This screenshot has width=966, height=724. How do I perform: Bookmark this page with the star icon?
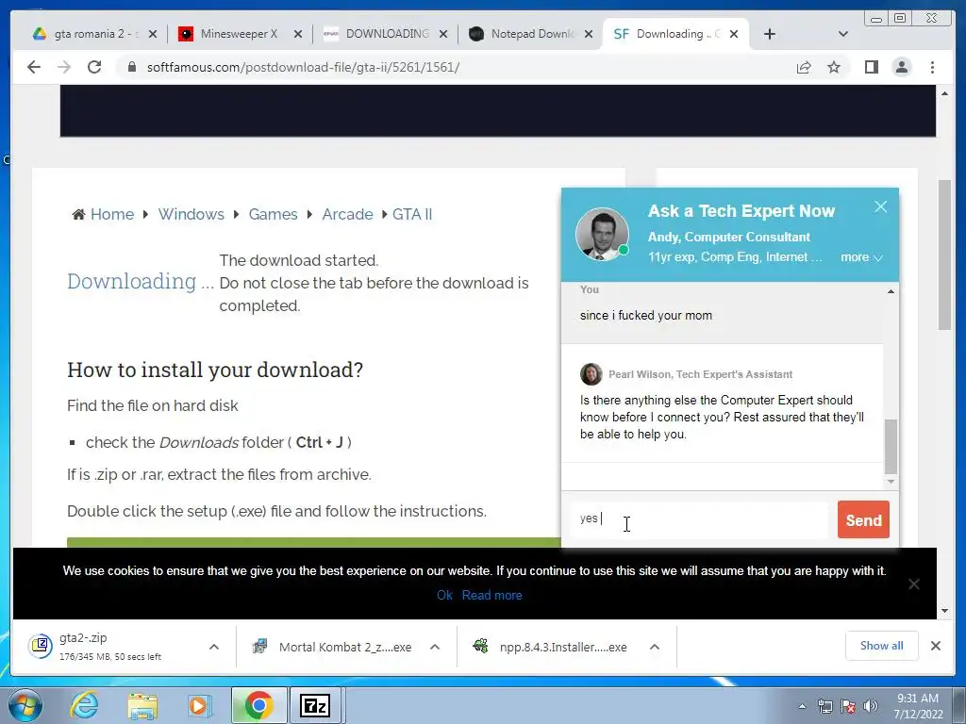[x=834, y=67]
